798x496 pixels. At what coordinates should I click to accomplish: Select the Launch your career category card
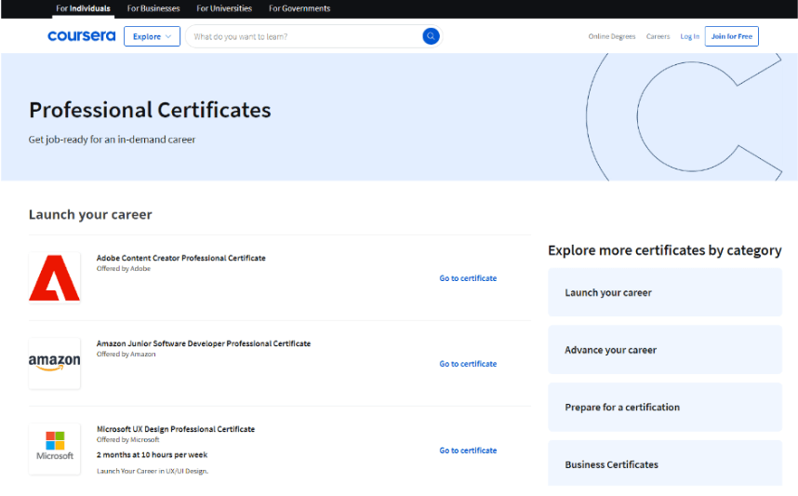[x=665, y=292]
